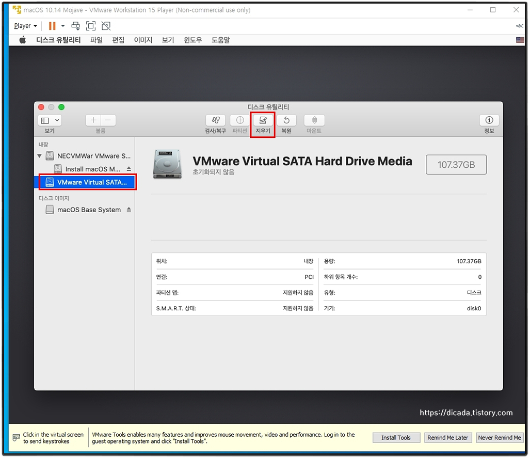Click the Erase (지우기) toolbar icon
The height and width of the screenshot is (458, 530).
click(263, 120)
